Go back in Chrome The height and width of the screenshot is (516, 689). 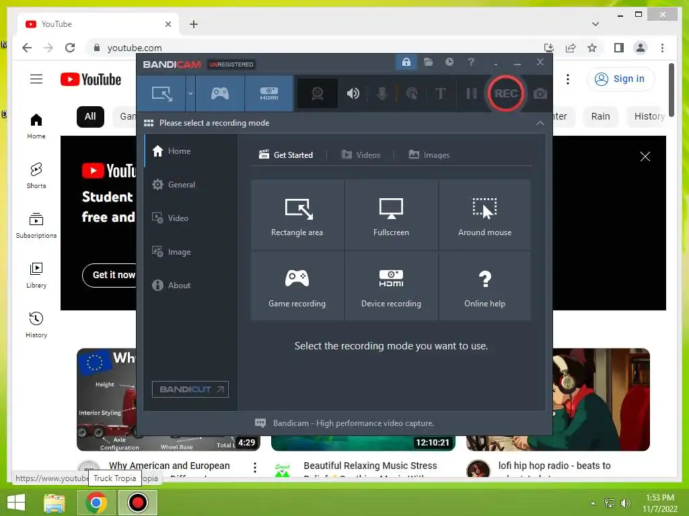click(x=27, y=48)
